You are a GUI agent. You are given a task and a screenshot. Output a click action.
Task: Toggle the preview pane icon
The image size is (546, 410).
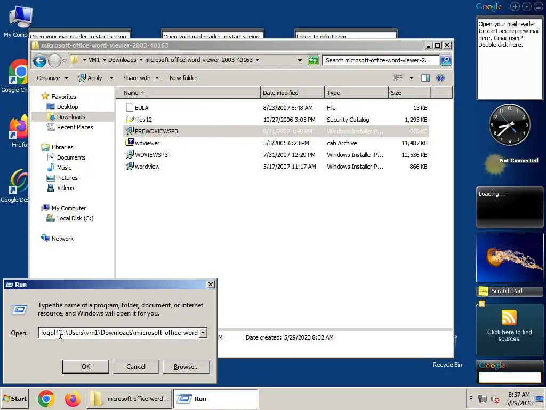(x=425, y=78)
